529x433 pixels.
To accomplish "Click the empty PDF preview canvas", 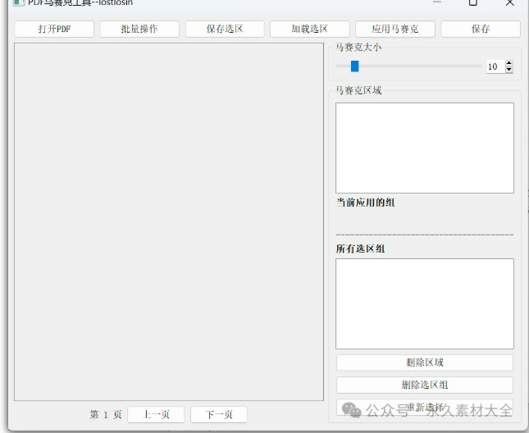I will point(169,221).
